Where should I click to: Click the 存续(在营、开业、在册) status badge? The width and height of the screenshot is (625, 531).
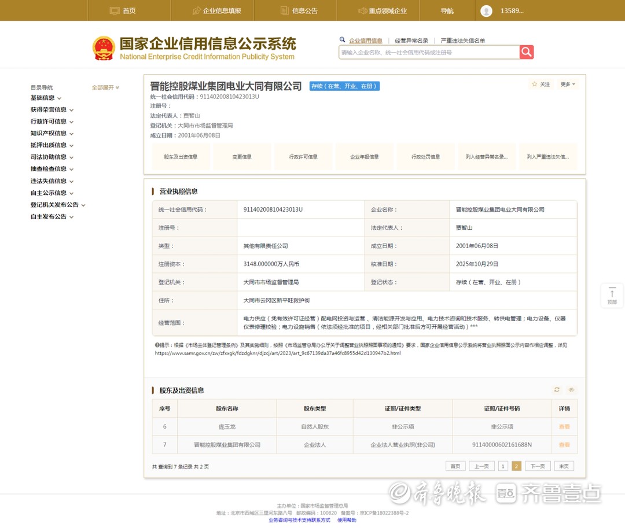pyautogui.click(x=344, y=86)
